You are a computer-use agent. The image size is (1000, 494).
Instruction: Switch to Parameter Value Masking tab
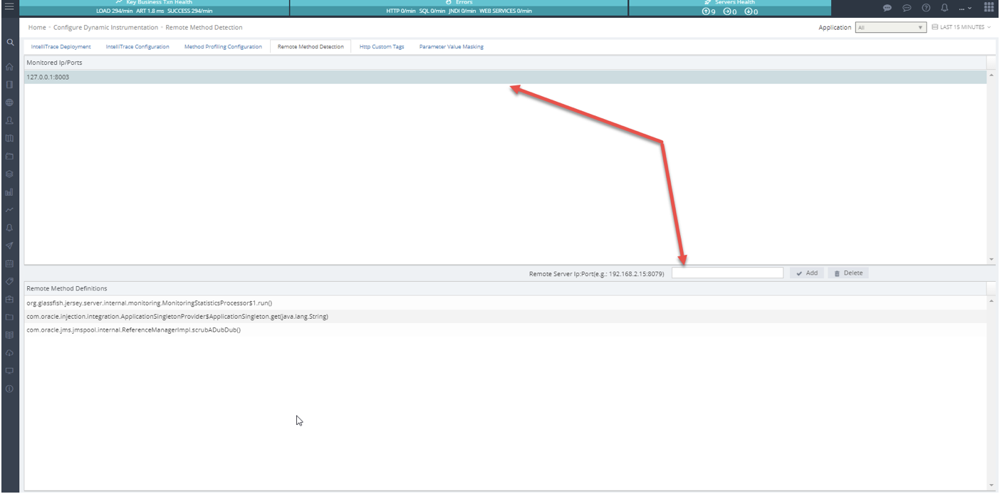452,46
